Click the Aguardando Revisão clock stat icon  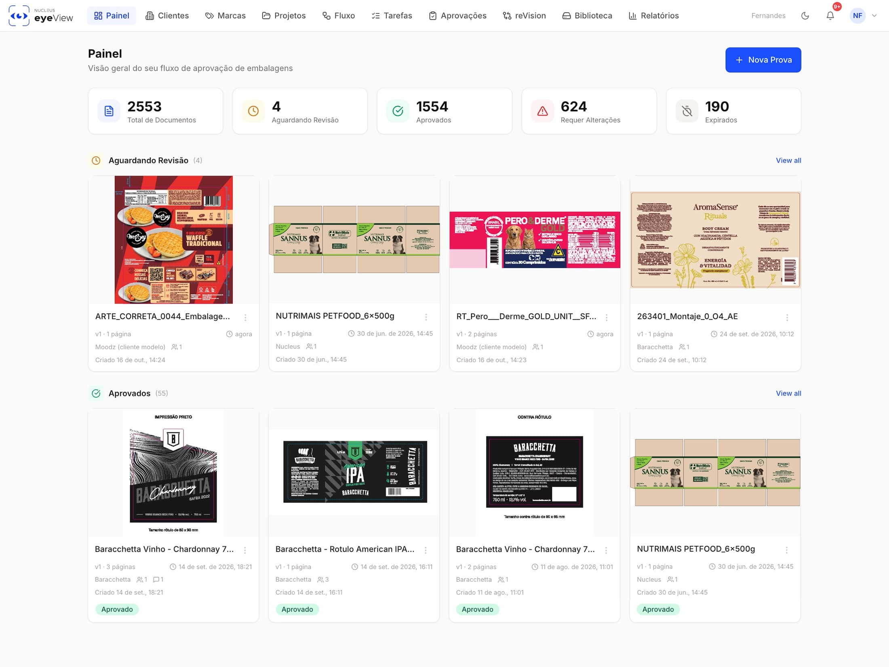(253, 111)
